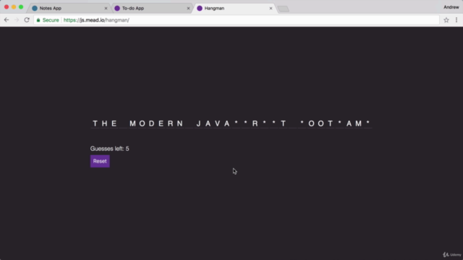The width and height of the screenshot is (463, 260).
Task: Go back with browser back arrow
Action: coord(7,20)
